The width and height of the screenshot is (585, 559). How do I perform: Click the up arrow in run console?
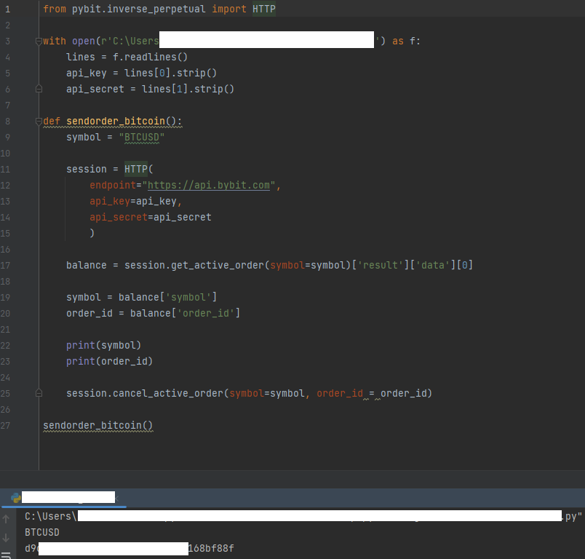click(6, 519)
